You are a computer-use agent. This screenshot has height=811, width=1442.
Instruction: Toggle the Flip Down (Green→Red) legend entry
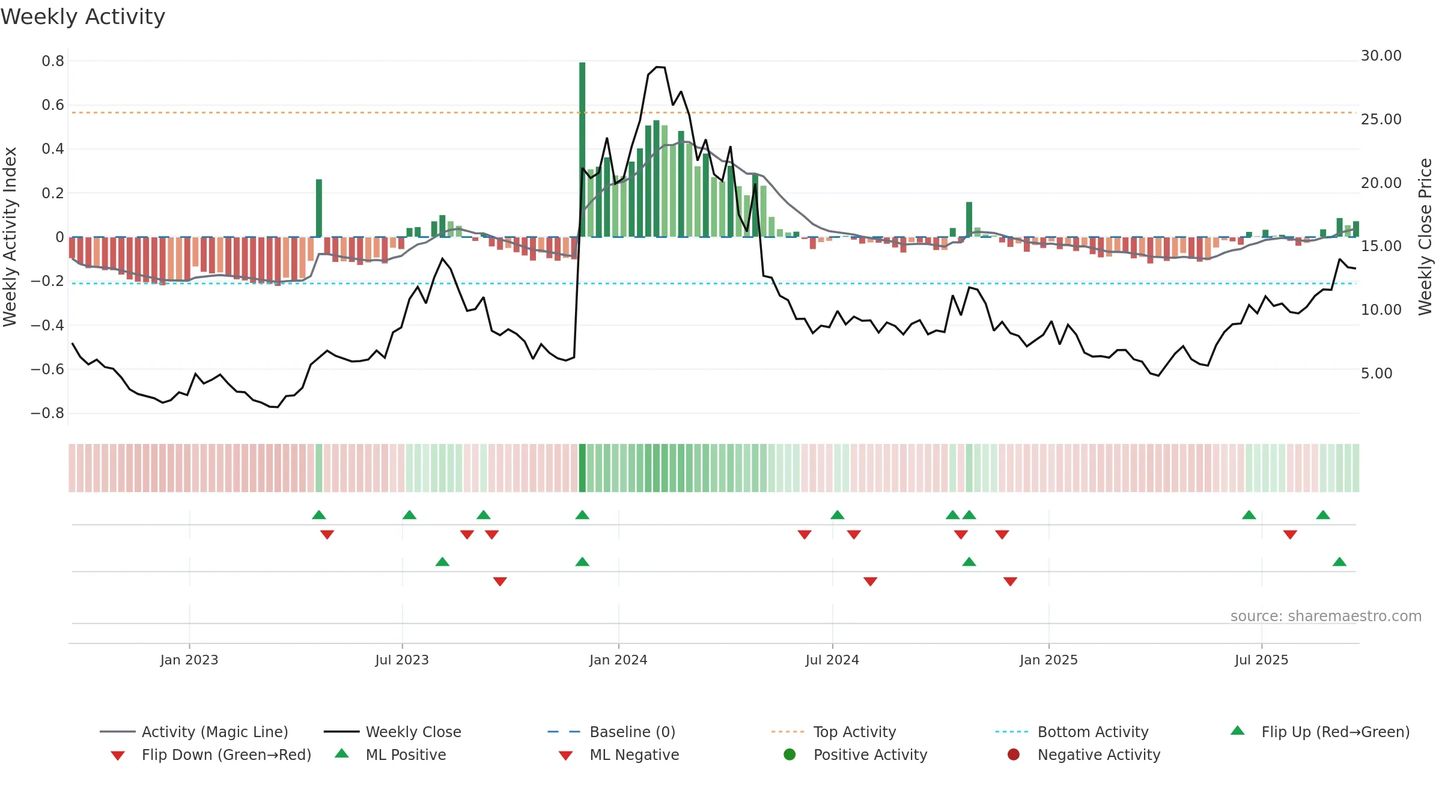[210, 755]
